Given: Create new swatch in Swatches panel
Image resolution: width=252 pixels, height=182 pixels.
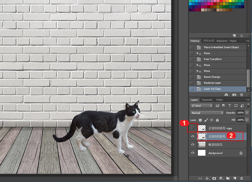Looking at the screenshot, I should 234,36.
